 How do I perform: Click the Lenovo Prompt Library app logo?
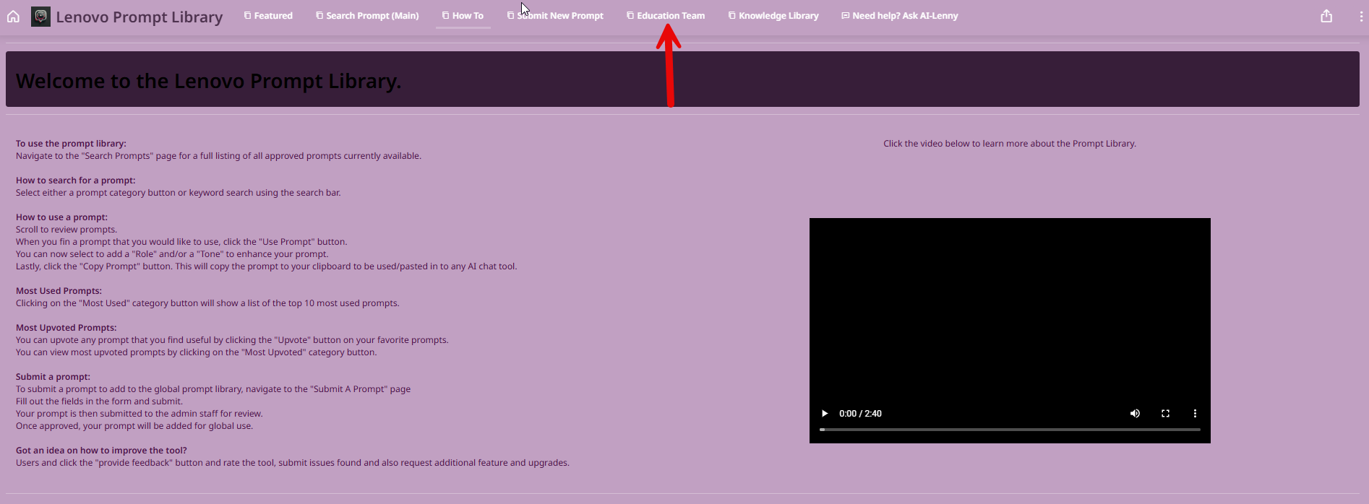click(41, 16)
